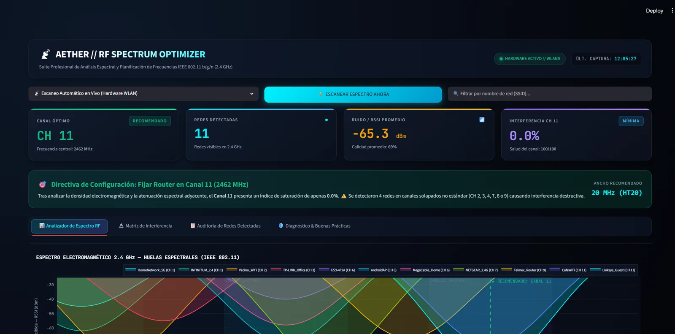Click the microscope icon on Matriz de Interferencia tab
The image size is (675, 334).
click(121, 226)
